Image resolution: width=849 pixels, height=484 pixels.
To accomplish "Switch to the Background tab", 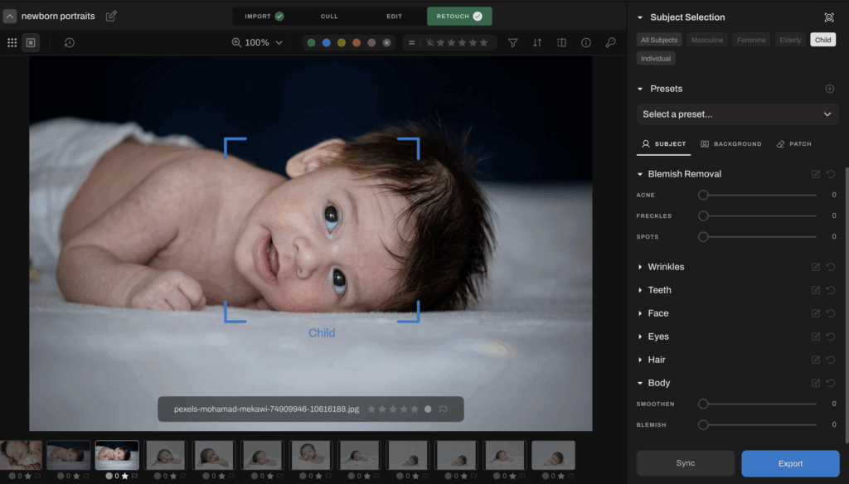I will (x=731, y=143).
